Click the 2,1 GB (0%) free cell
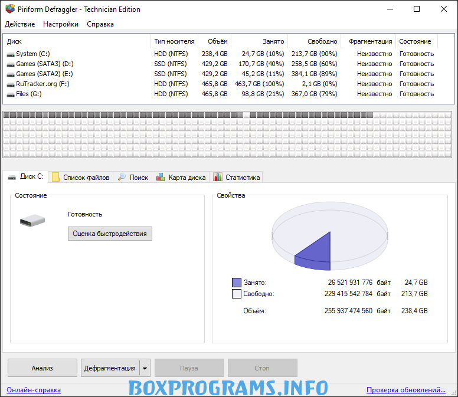The height and width of the screenshot is (397, 458). (x=319, y=84)
